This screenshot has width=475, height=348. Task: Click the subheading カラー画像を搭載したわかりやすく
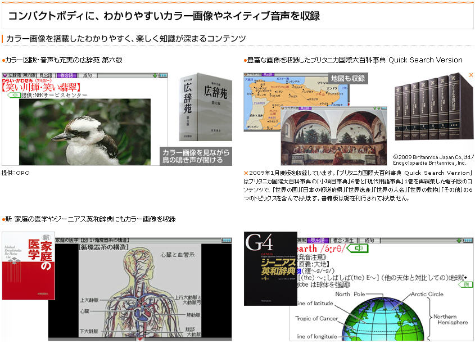tap(126, 38)
